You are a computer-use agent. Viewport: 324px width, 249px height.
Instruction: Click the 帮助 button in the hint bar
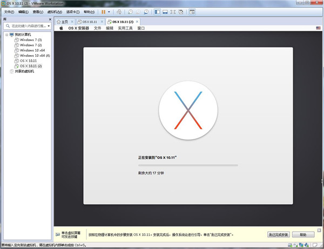tap(303, 234)
